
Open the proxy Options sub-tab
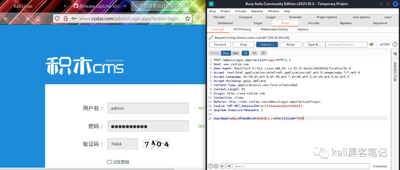click(x=303, y=30)
